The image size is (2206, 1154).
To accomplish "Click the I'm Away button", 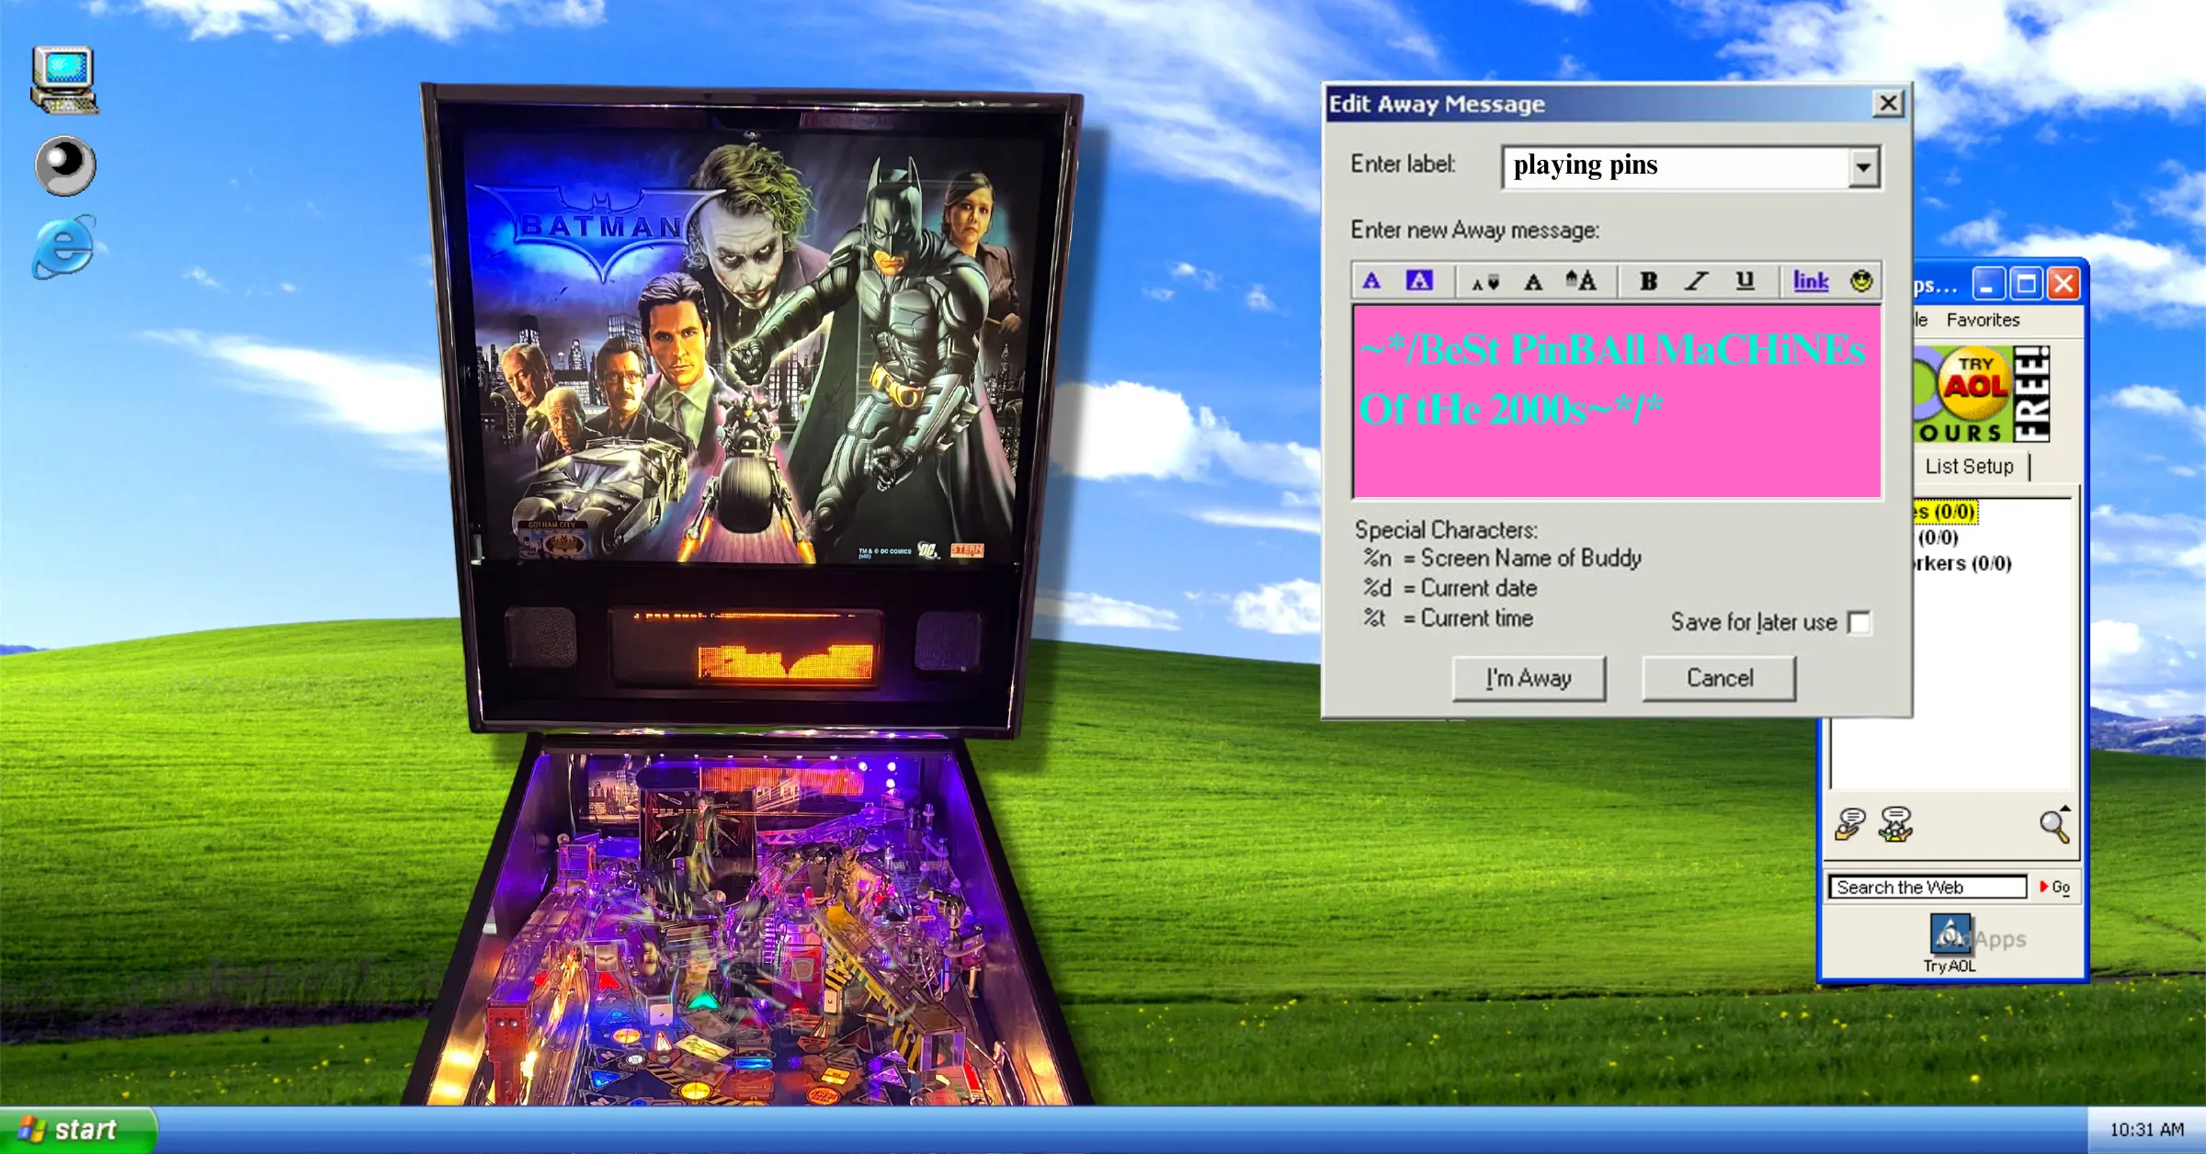I will click(x=1528, y=677).
